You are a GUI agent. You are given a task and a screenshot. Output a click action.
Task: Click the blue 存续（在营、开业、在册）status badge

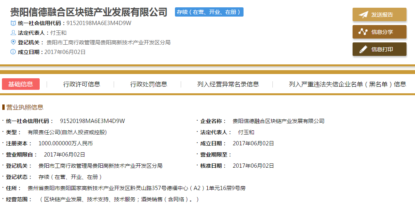[x=209, y=12]
